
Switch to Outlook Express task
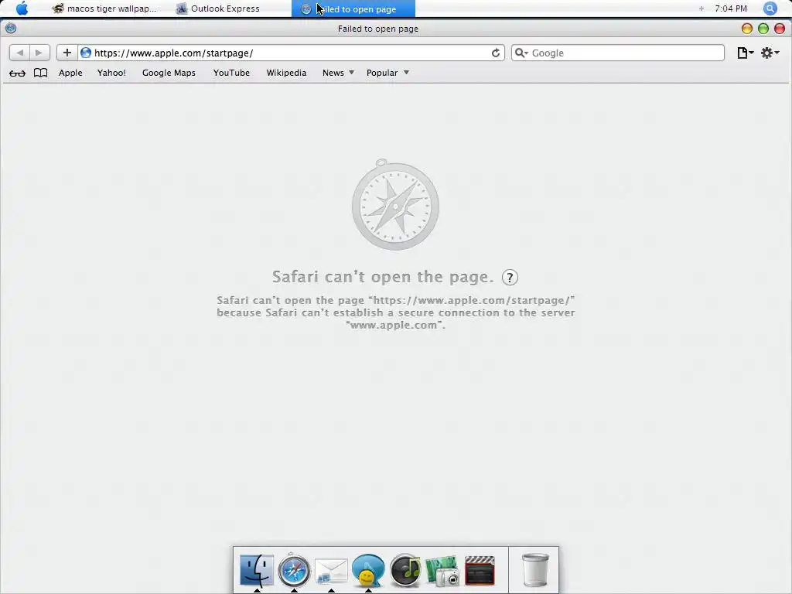pos(217,9)
